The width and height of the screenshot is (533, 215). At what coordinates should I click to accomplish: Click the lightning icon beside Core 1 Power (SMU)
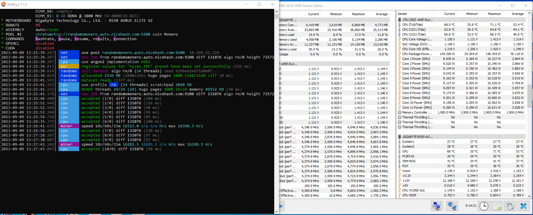point(399,59)
